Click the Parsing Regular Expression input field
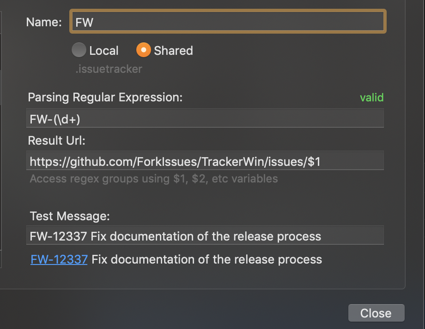 tap(205, 119)
